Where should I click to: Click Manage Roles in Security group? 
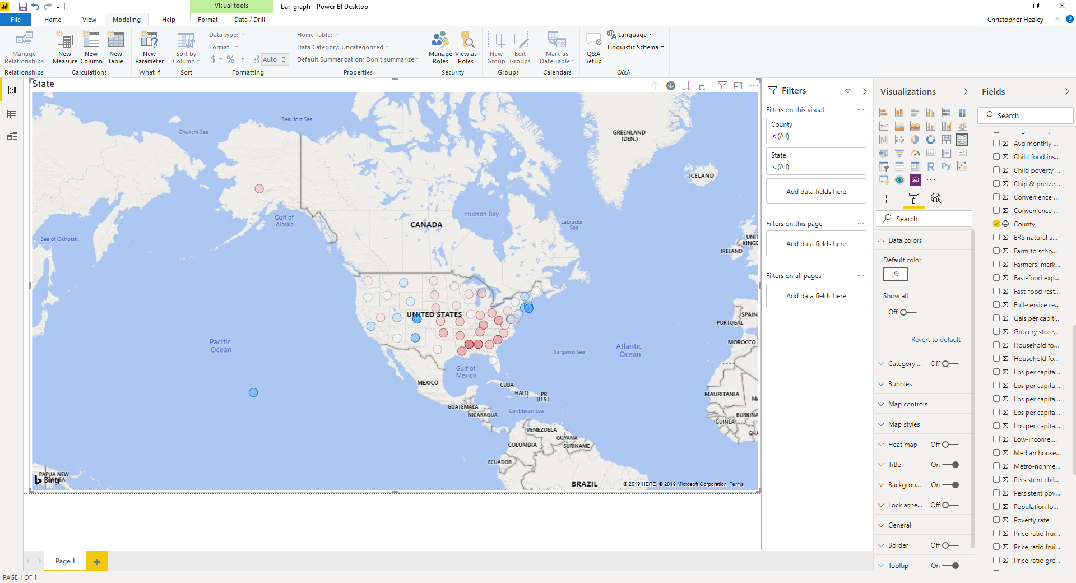pyautogui.click(x=440, y=48)
